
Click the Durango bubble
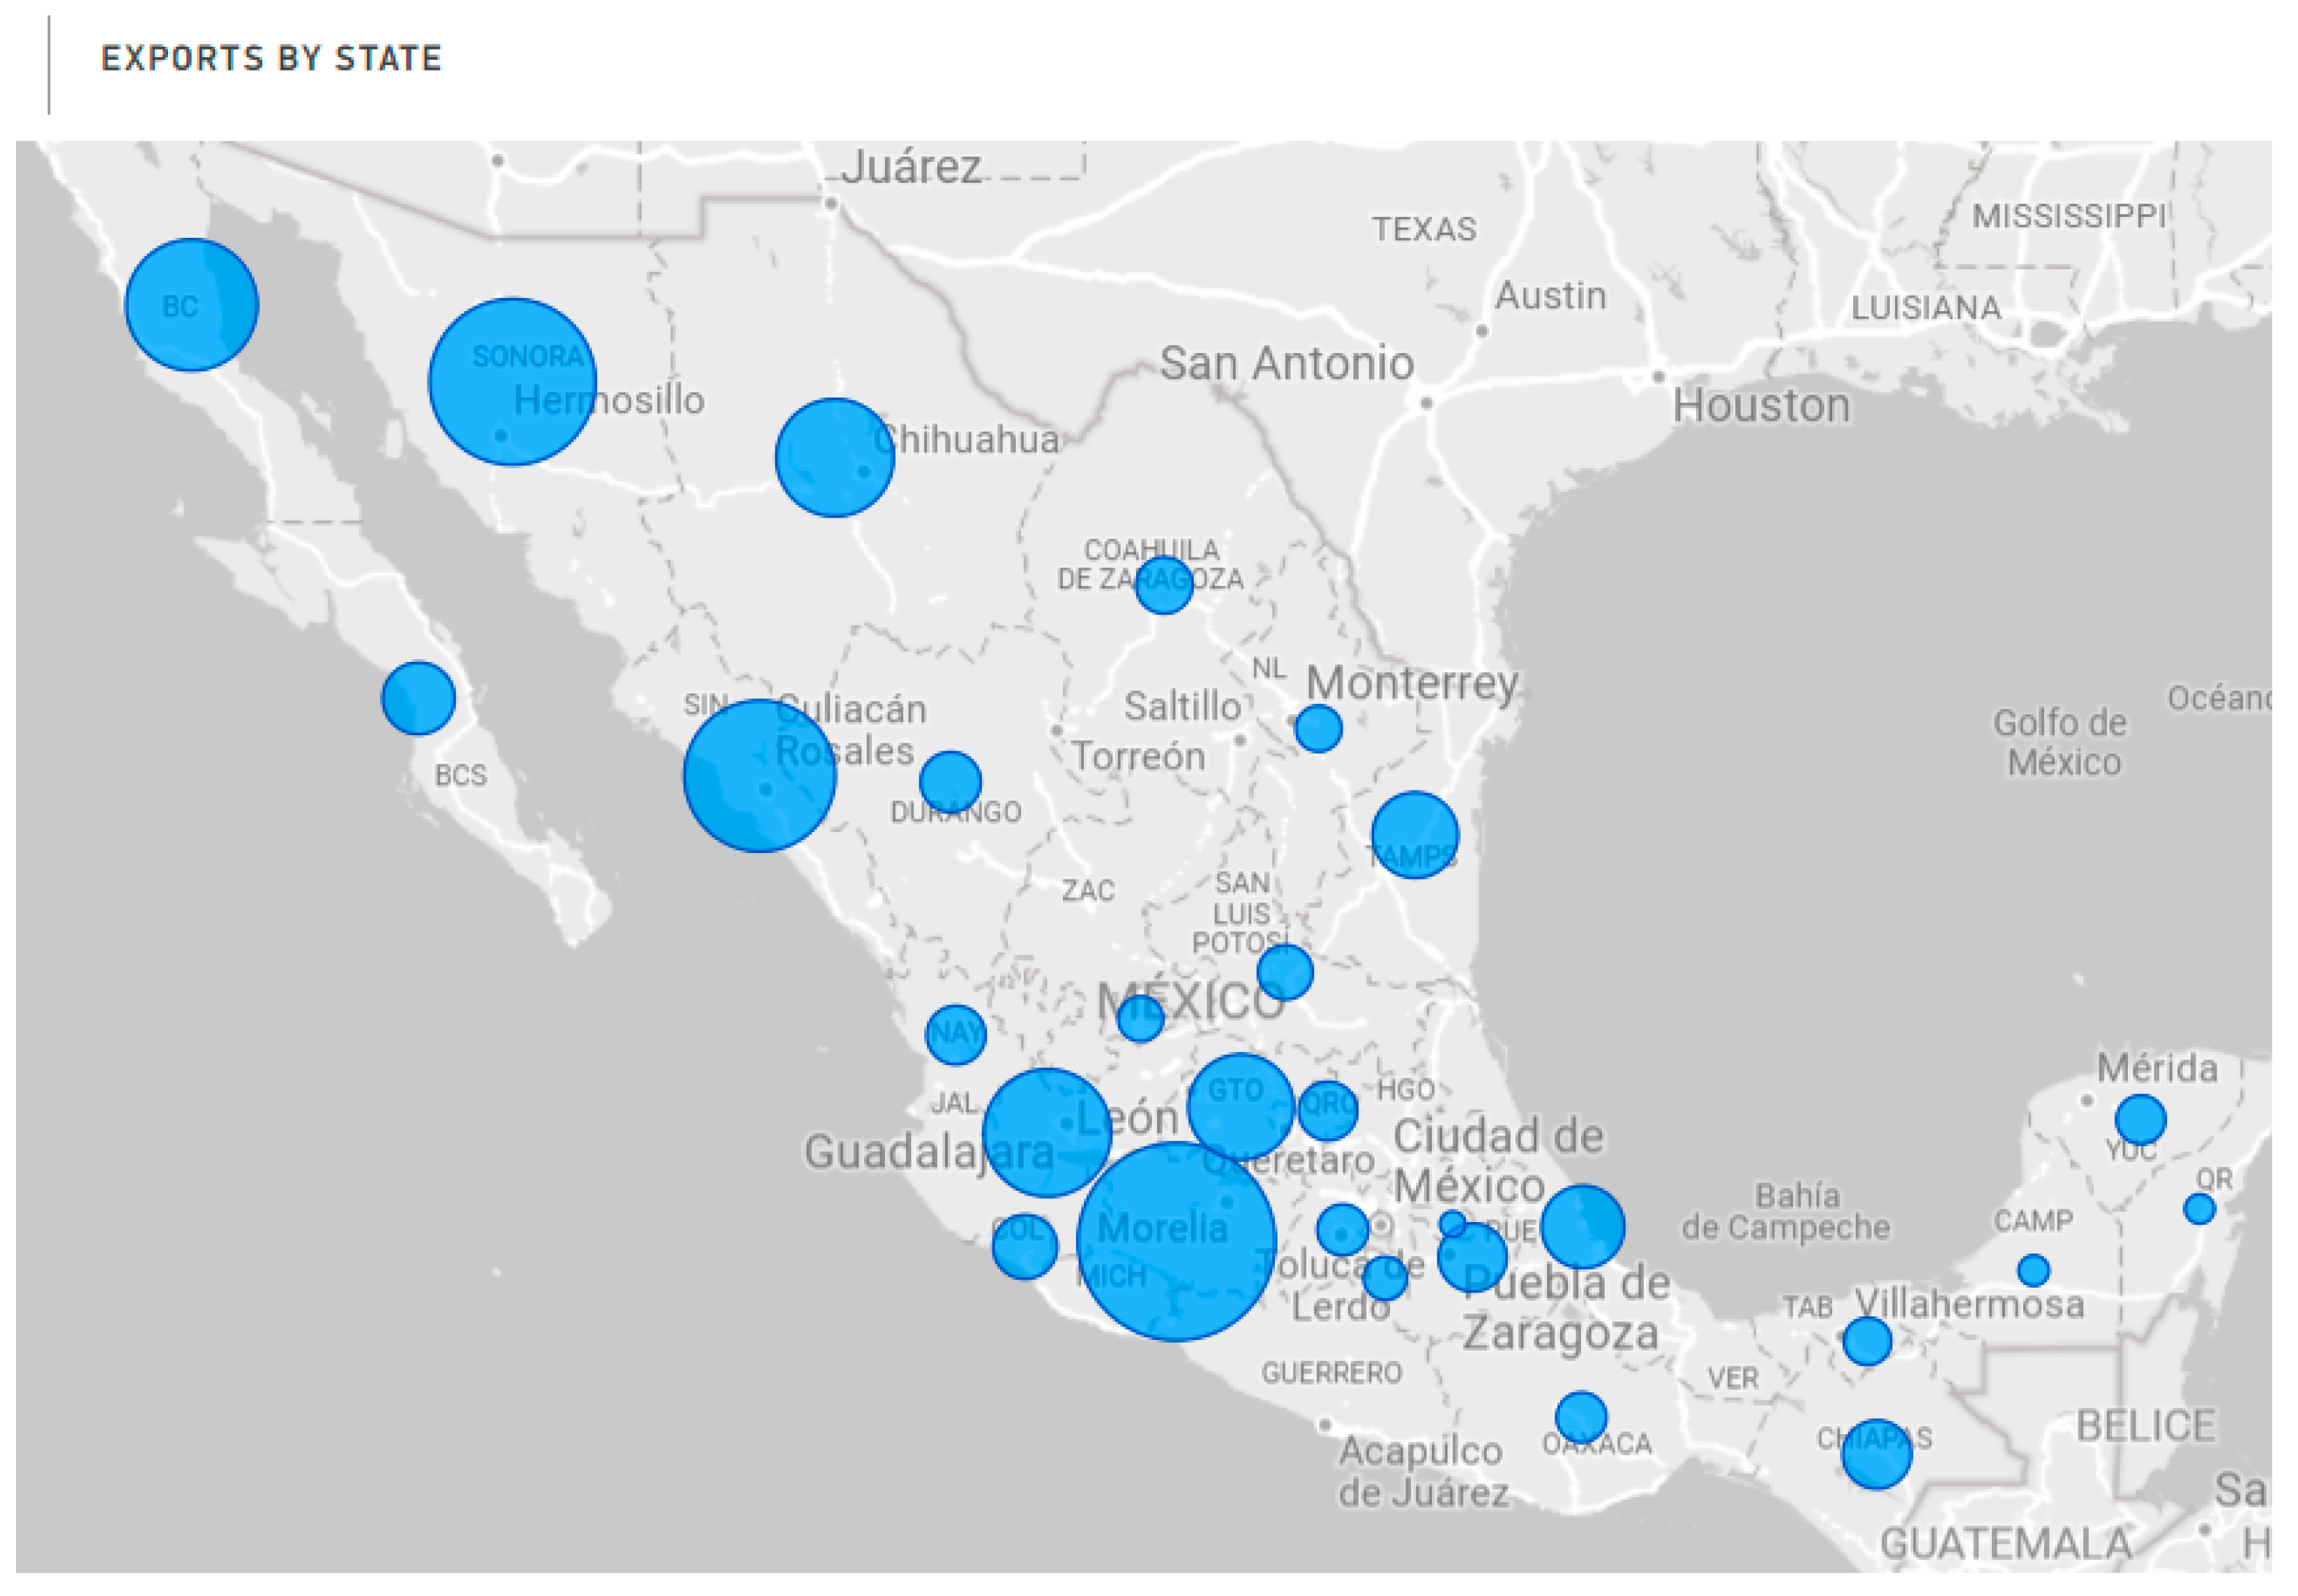[950, 781]
